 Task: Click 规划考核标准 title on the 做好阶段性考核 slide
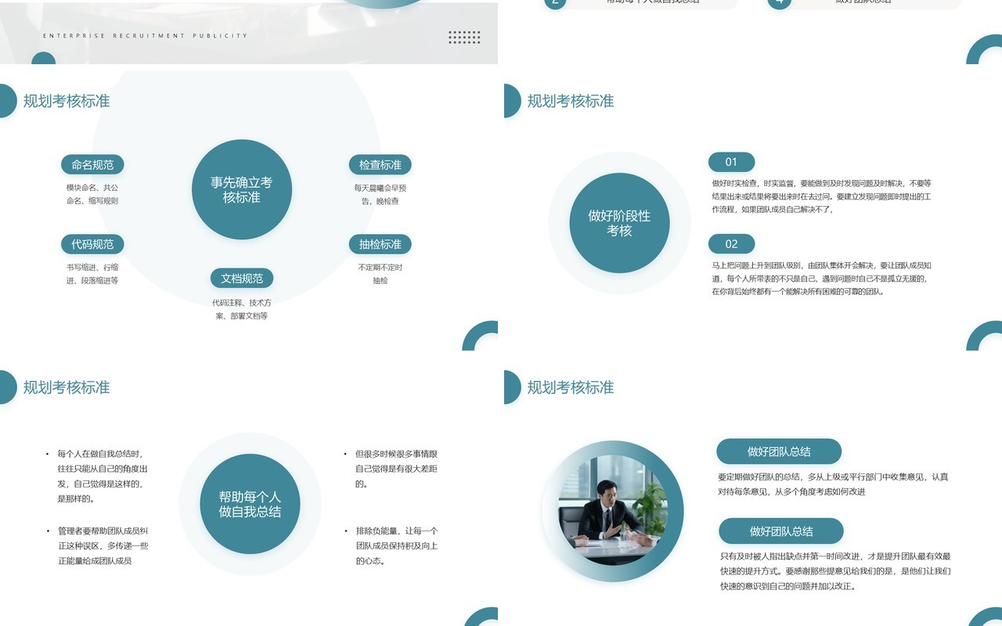pos(571,101)
